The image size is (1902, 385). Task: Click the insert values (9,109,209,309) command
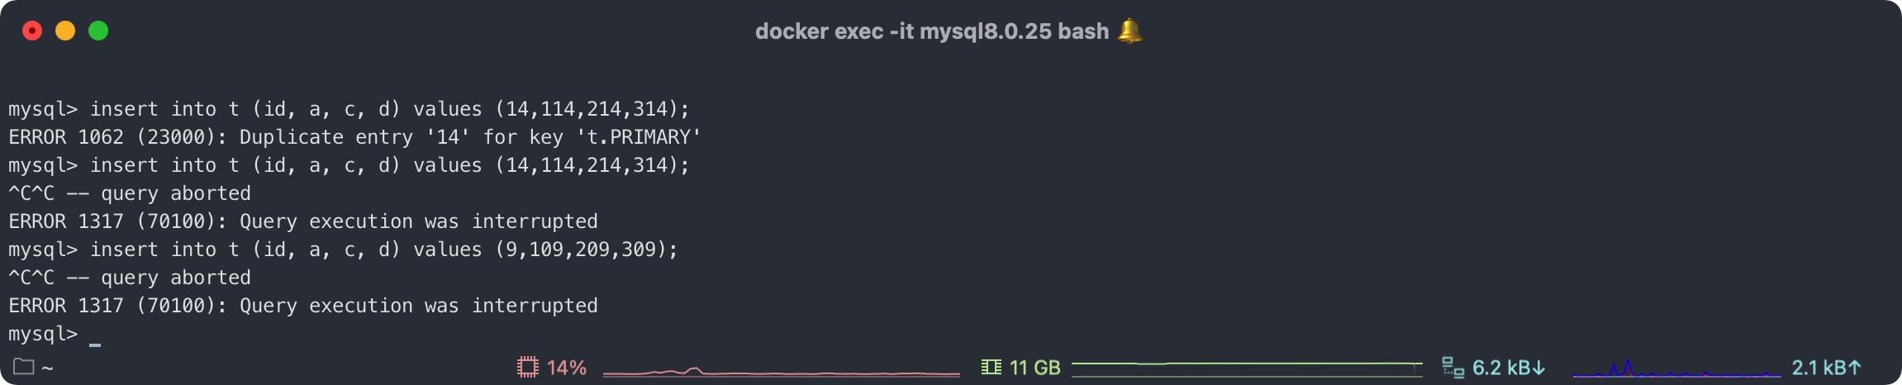coord(343,250)
